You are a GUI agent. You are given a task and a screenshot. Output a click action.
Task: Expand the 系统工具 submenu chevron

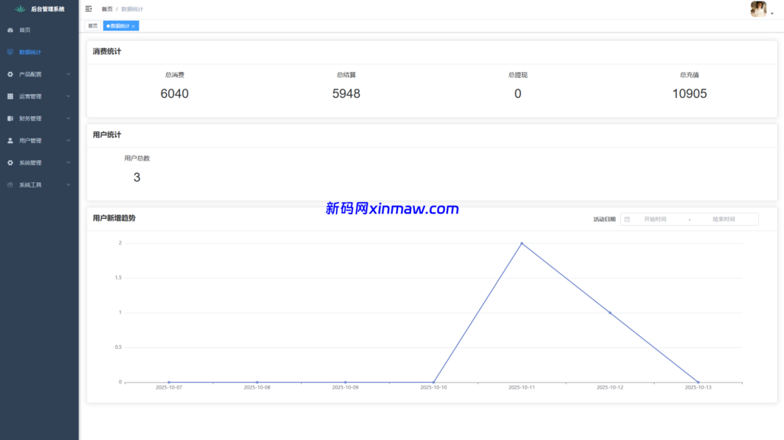tap(68, 185)
